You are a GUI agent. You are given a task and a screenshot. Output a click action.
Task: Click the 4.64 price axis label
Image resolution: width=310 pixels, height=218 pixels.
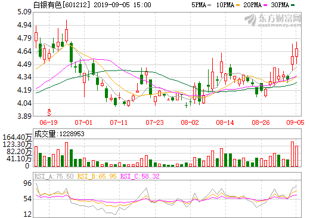pyautogui.click(x=24, y=51)
